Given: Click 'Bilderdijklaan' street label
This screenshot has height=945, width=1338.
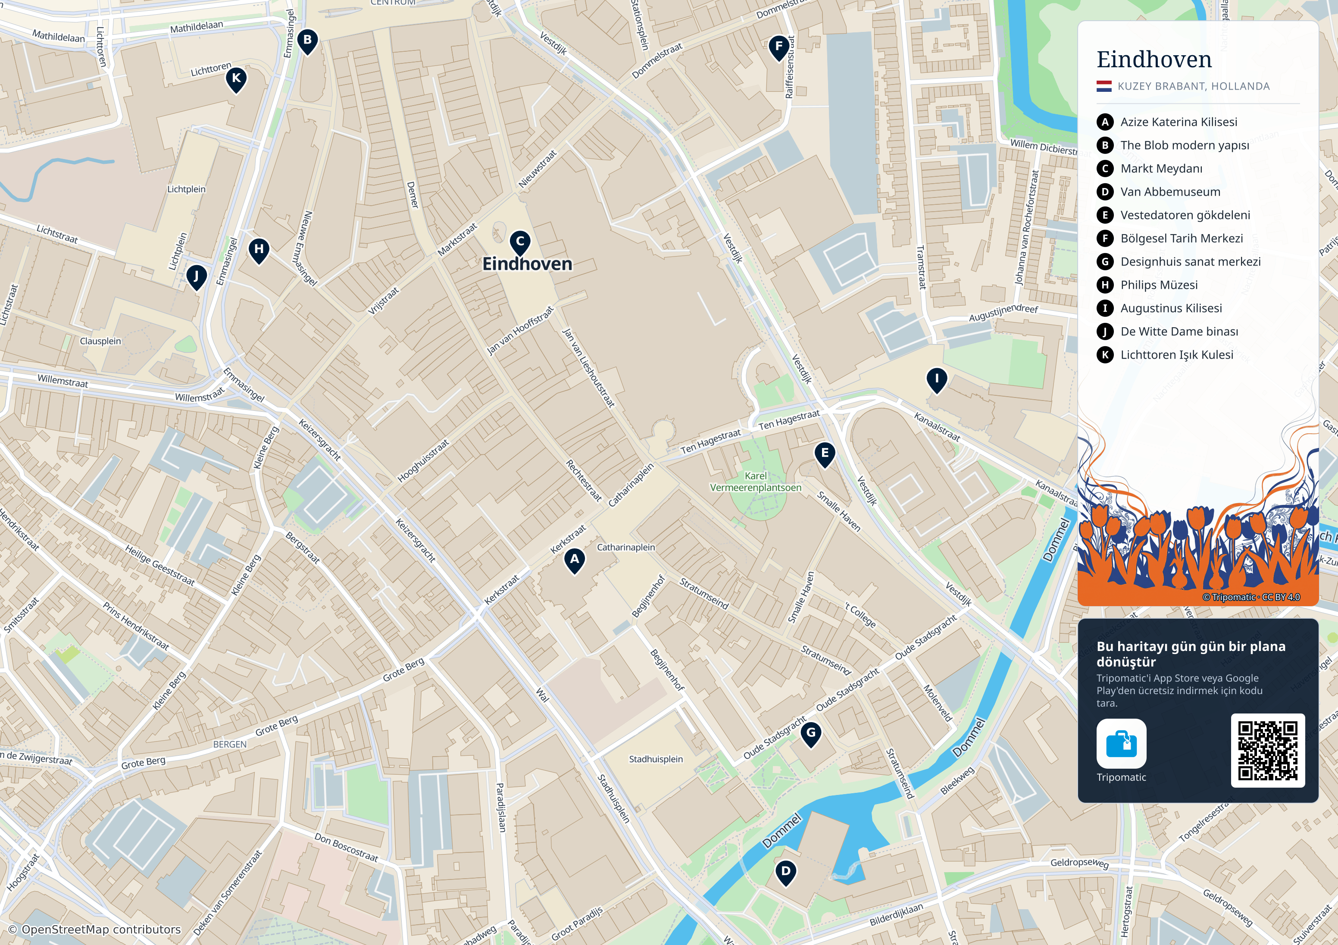Looking at the screenshot, I should click(x=897, y=914).
